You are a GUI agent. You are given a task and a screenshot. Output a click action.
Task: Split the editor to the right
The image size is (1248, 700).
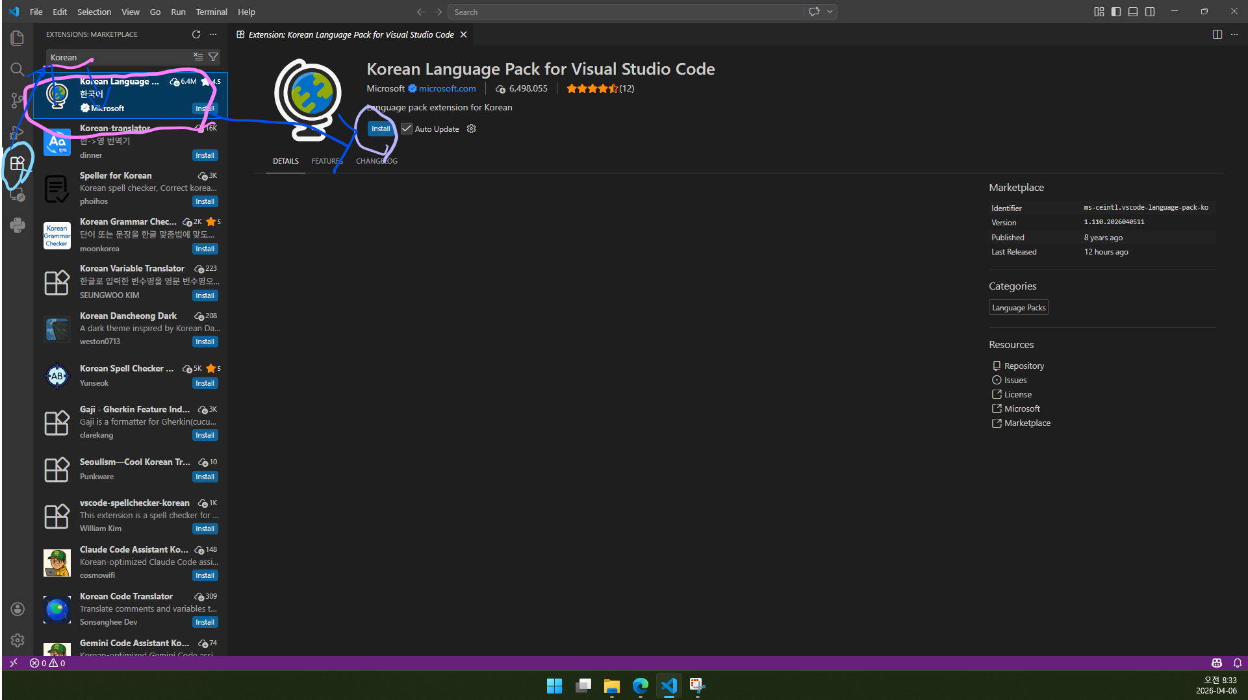tap(1217, 34)
